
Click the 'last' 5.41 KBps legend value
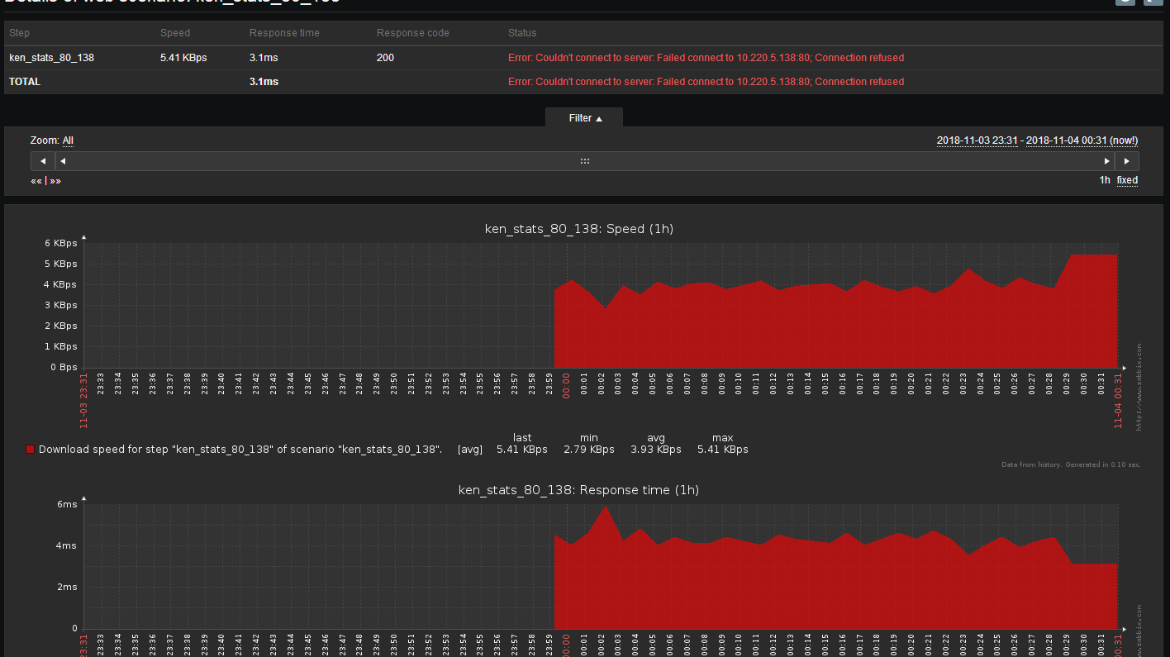coord(522,450)
